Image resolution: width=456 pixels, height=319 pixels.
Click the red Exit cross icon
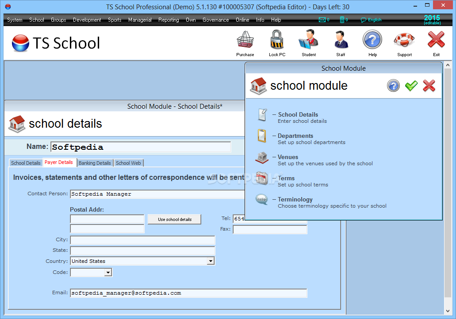pyautogui.click(x=436, y=40)
